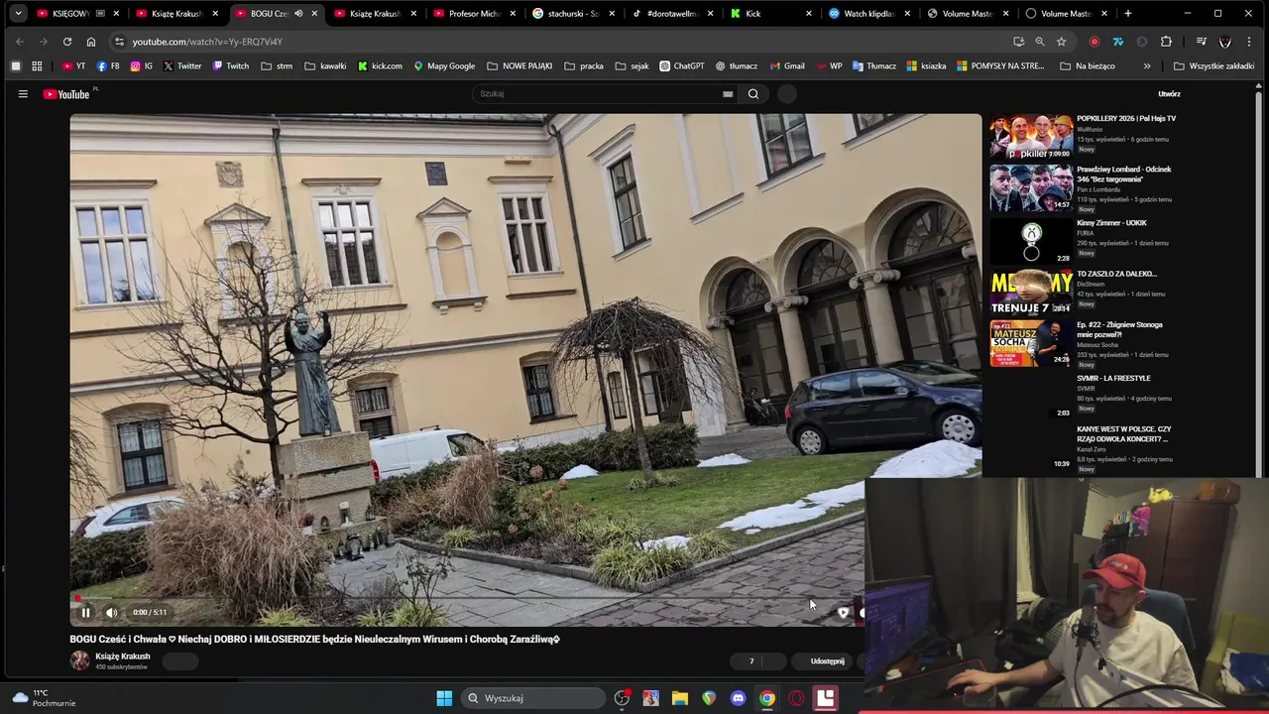Open the ChatGPT bookmark
This screenshot has width=1269, height=714.
tap(681, 66)
